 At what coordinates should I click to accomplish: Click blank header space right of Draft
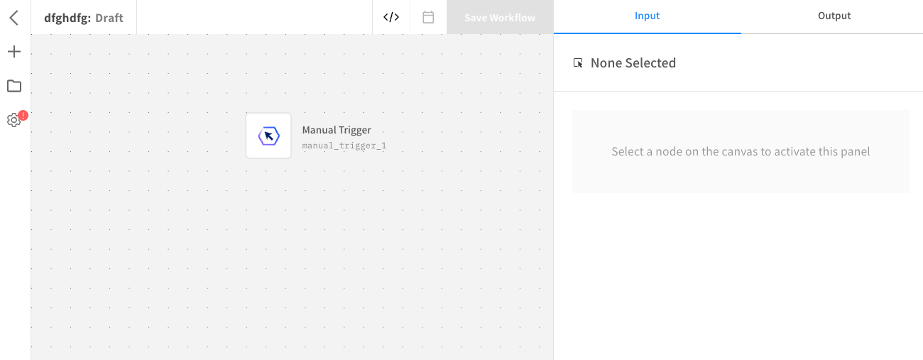point(254,17)
